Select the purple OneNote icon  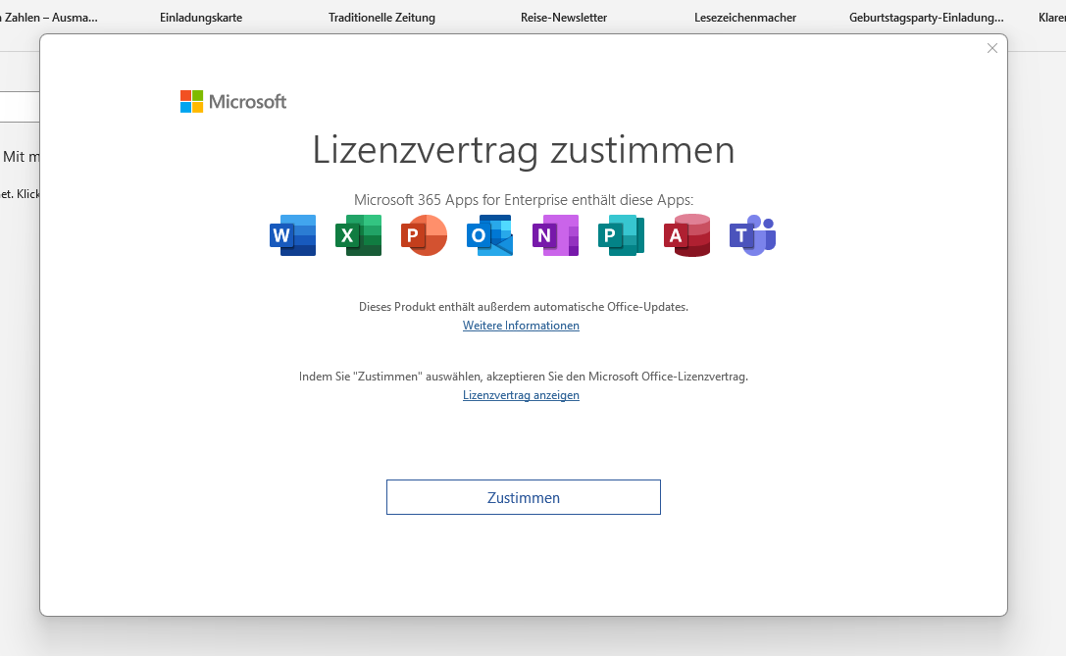(555, 235)
